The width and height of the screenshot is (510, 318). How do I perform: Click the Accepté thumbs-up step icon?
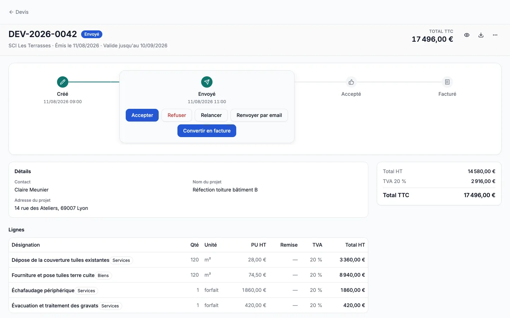coord(351,82)
